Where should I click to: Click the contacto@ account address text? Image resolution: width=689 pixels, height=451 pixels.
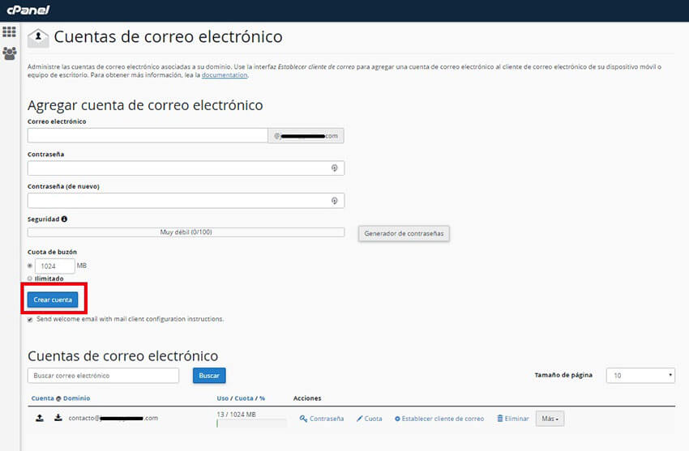(113, 418)
